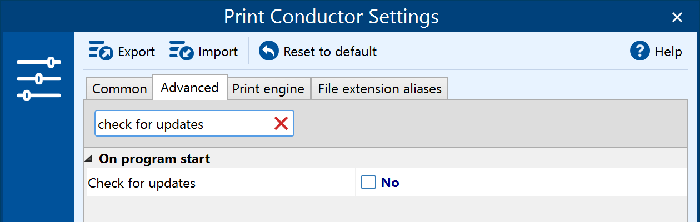Click the "No" value label beside checkbox

[x=390, y=183]
